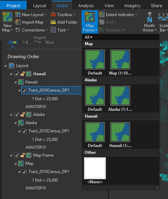Open the Toolbox tool
Screen dimensions: 168x199
point(63,15)
